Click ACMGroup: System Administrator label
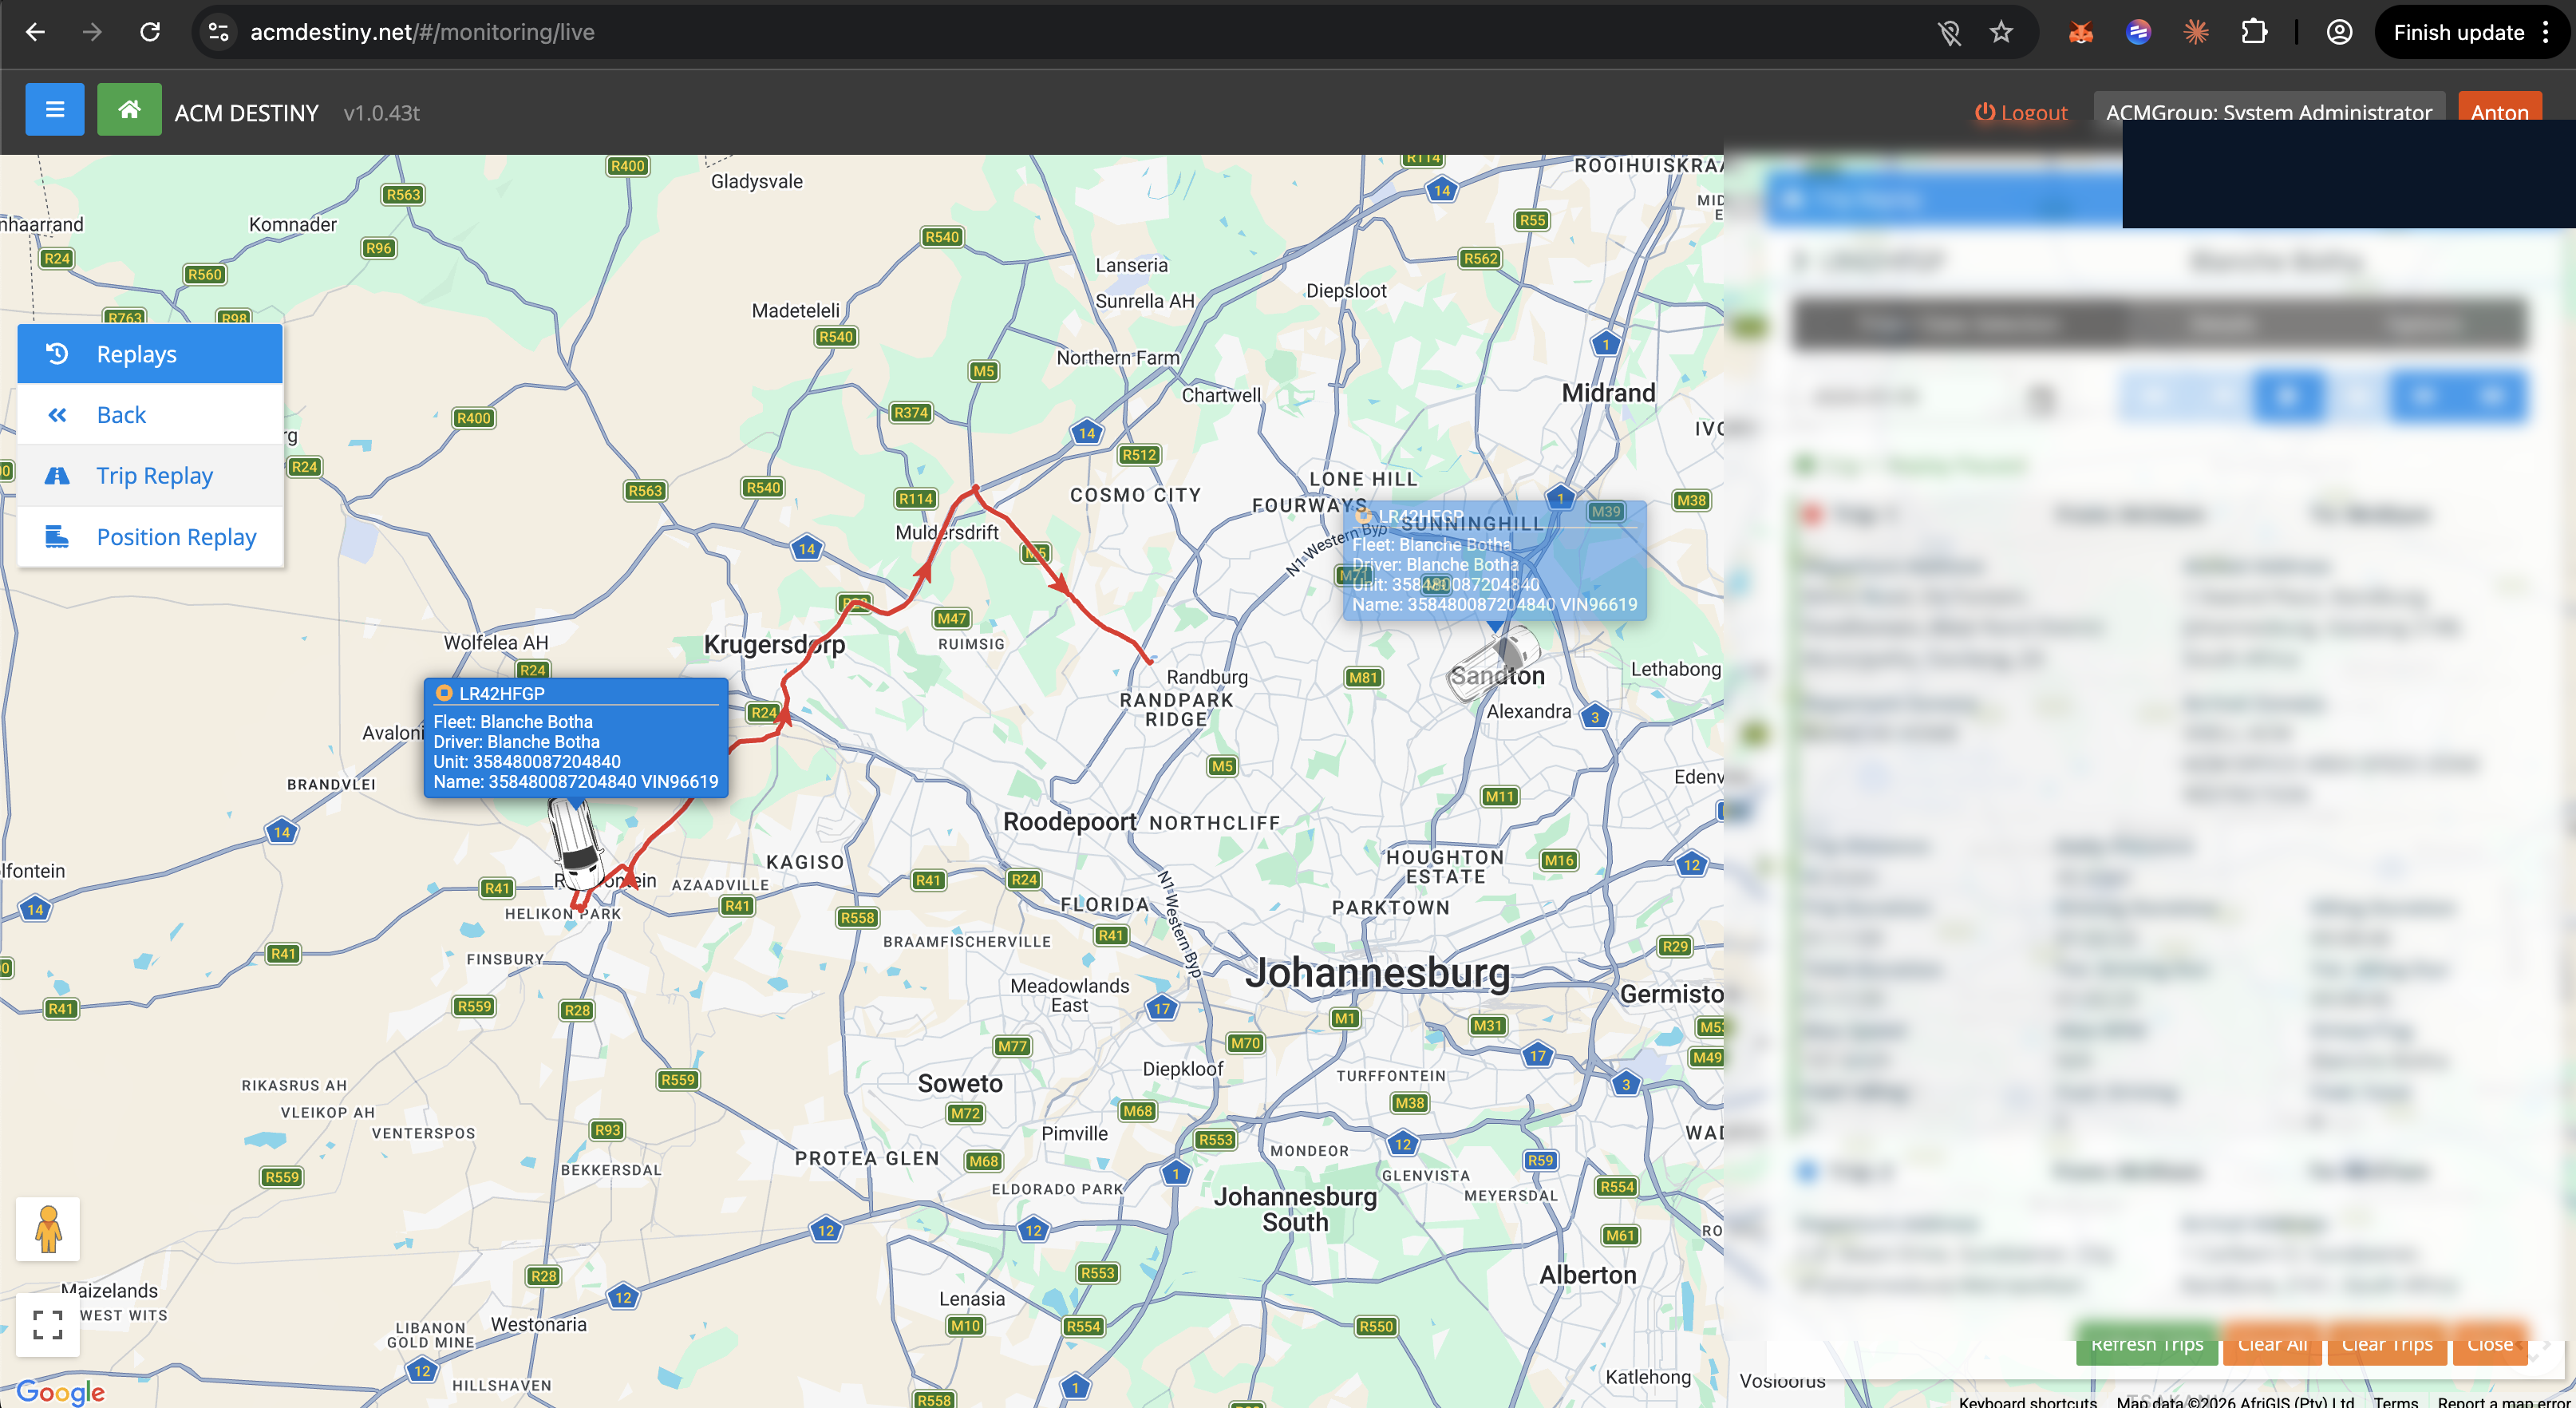The image size is (2576, 1408). click(2268, 112)
